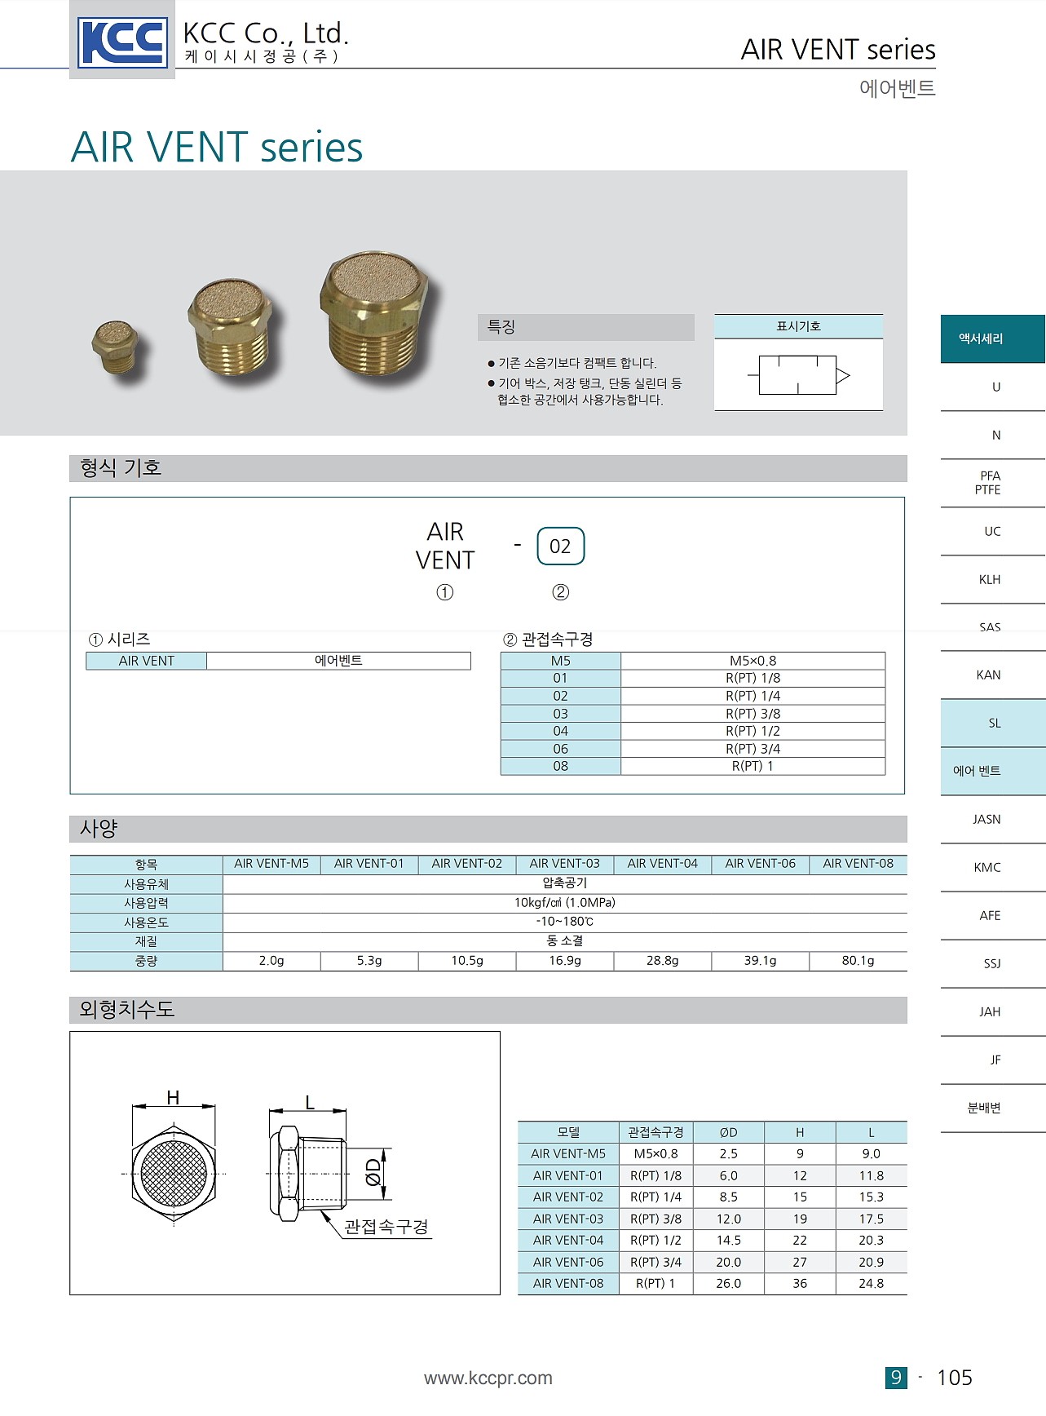This screenshot has height=1416, width=1046.
Task: Click code 06 in the 관접속구경 table
Action: [561, 749]
